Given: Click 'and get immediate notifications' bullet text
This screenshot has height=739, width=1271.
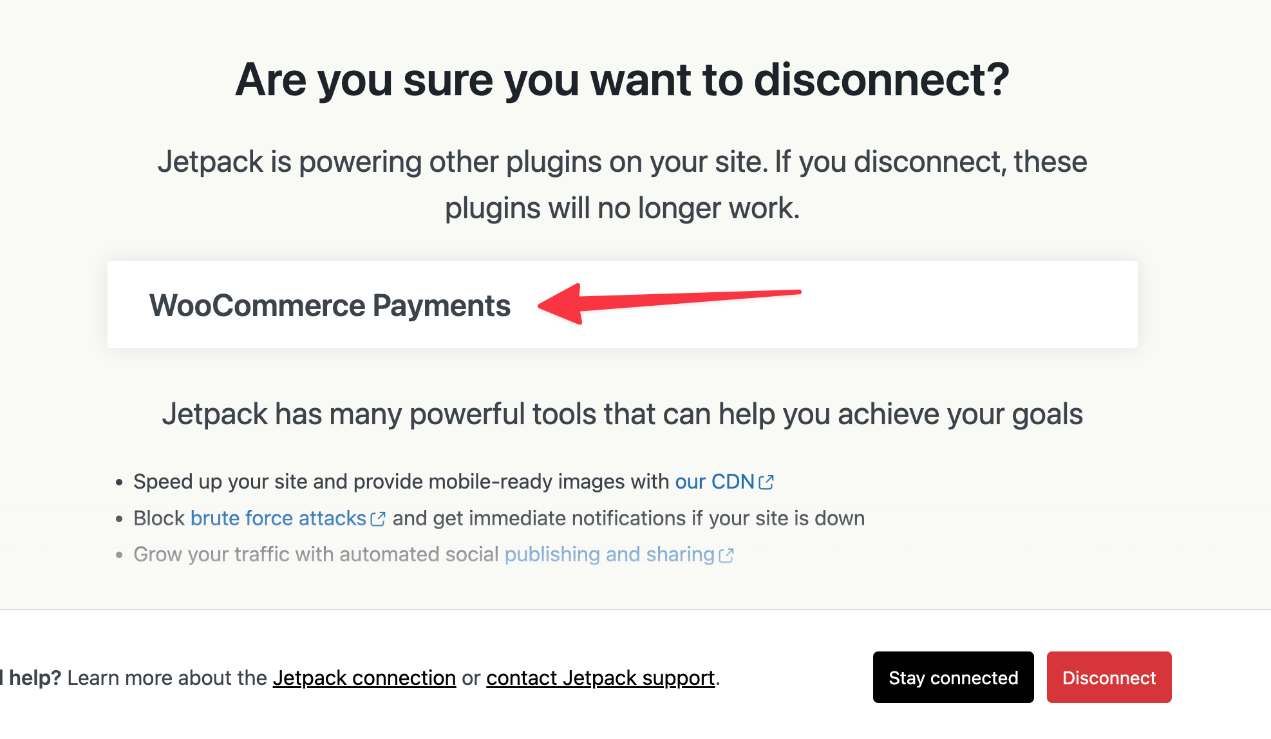Looking at the screenshot, I should (628, 518).
